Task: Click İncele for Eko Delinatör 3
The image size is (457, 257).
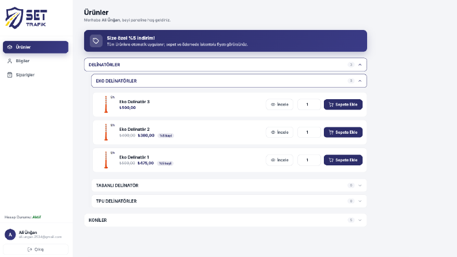Action: tap(280, 104)
